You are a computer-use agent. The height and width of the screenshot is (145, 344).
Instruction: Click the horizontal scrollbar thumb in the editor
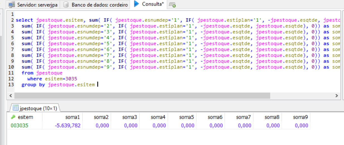click(142, 96)
